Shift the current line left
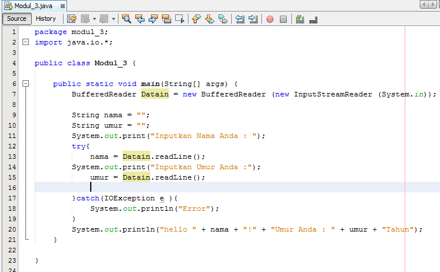Image resolution: width=440 pixels, height=272 pixels. (x=240, y=19)
